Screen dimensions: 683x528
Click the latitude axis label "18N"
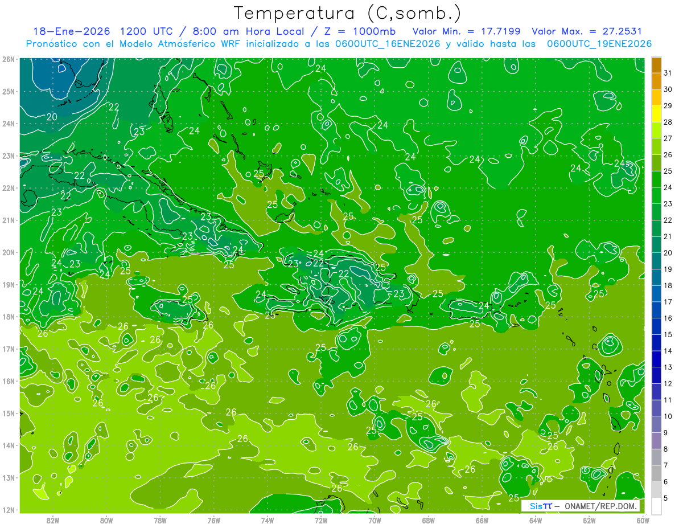pyautogui.click(x=8, y=317)
